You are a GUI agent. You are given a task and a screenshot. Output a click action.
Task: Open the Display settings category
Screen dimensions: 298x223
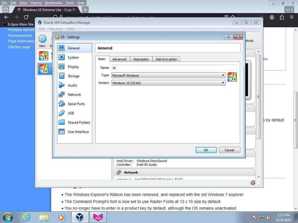click(x=74, y=66)
